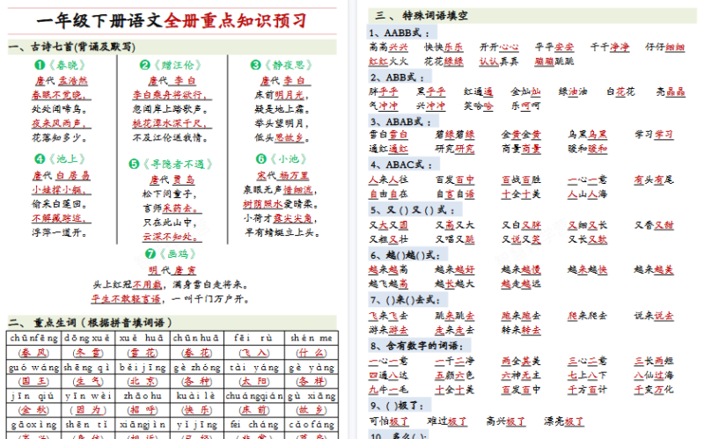Image resolution: width=704 pixels, height=439 pixels.
Task: Select the poem line 只在此山中，
Action: click(x=171, y=223)
